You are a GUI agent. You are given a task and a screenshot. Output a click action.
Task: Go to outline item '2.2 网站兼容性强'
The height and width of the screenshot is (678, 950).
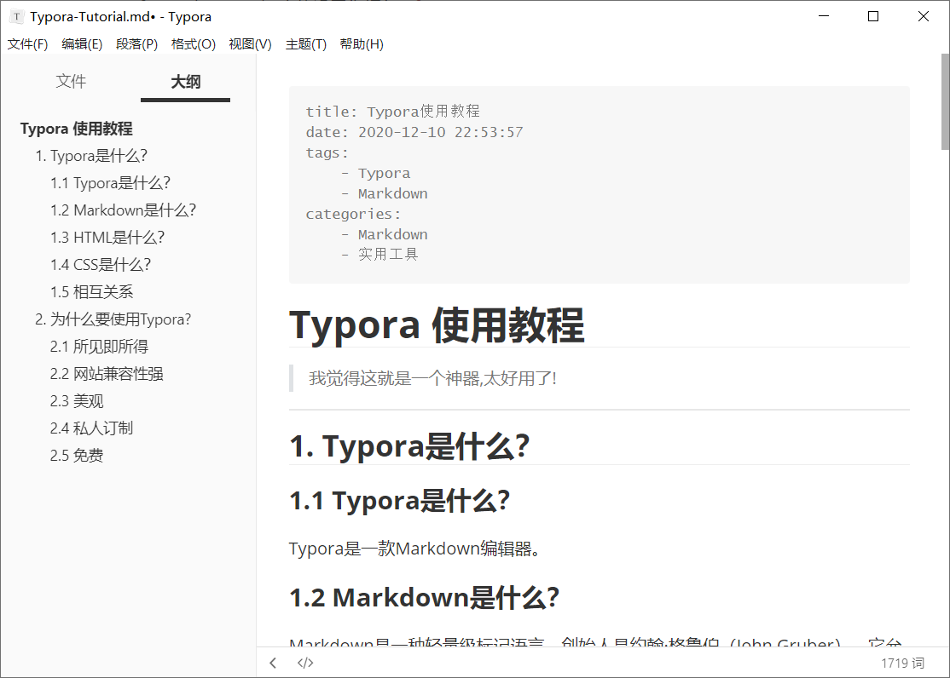107,374
